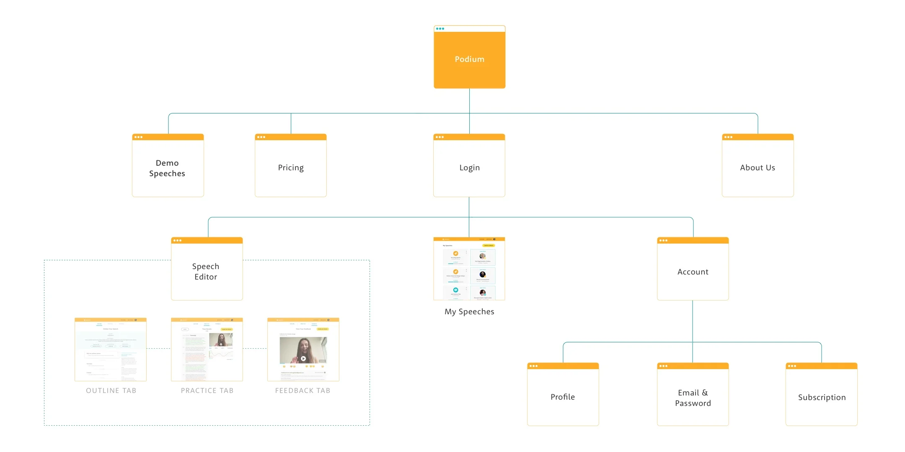Click the teal chat bubble icon in My Speeches
The image size is (905, 452).
(455, 290)
